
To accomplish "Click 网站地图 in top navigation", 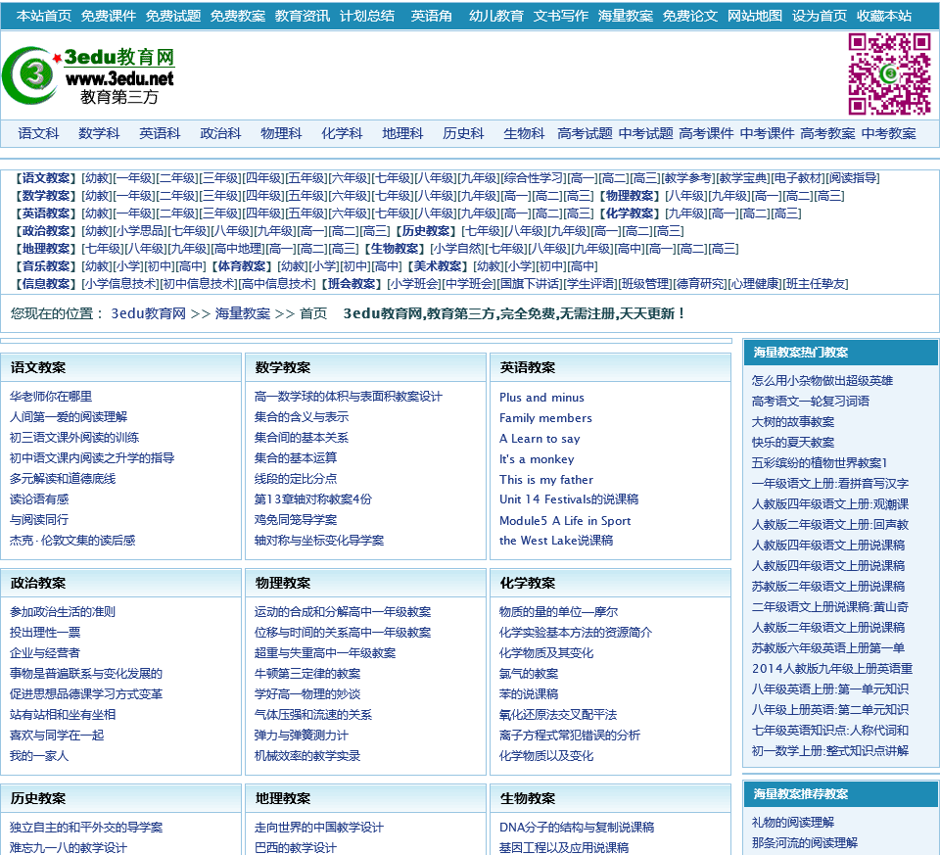I will point(755,16).
